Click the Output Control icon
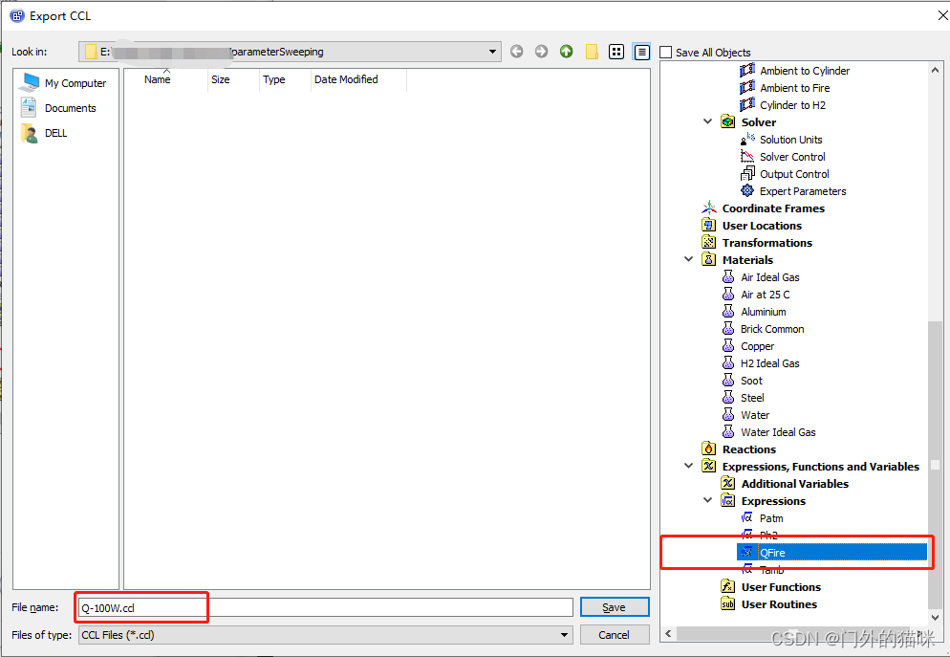The image size is (950, 657). 747,174
